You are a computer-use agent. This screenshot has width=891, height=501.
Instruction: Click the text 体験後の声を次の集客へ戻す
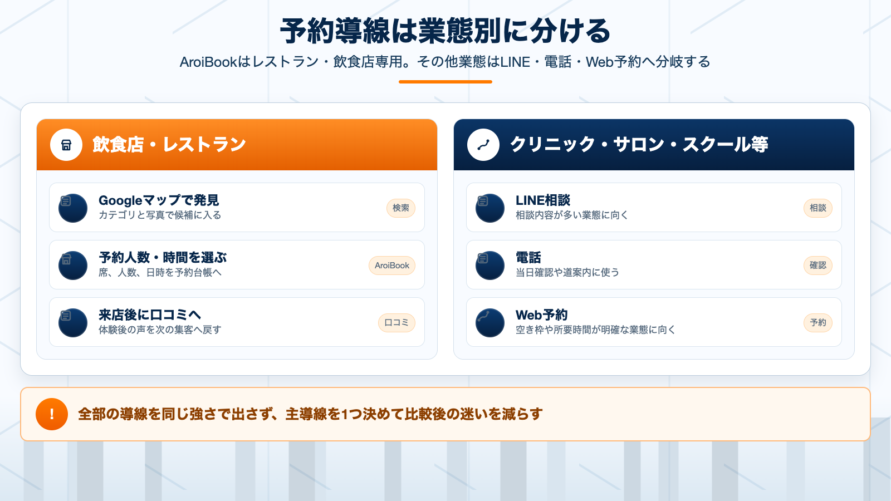pos(160,330)
